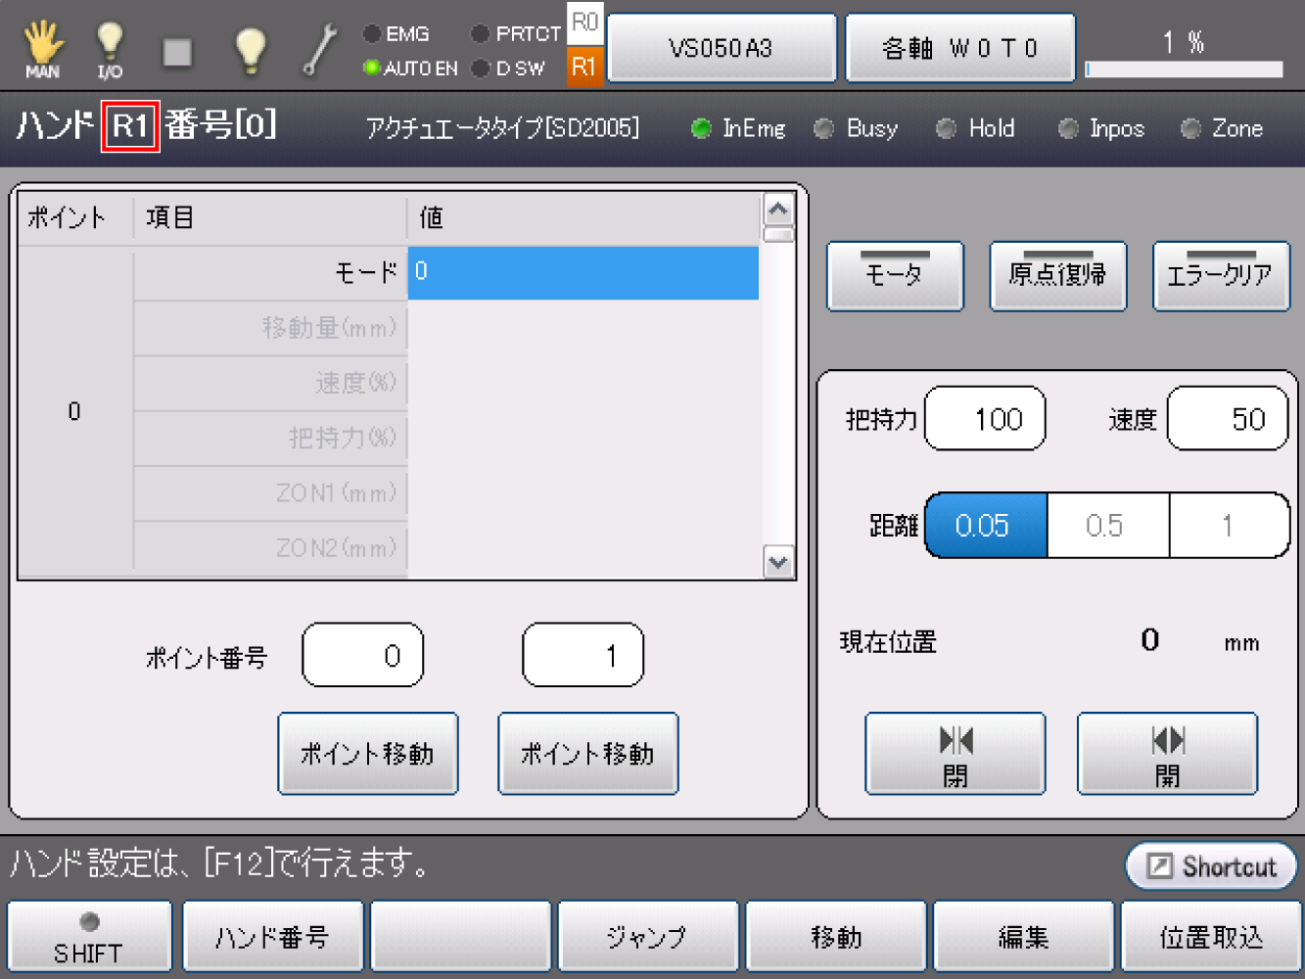Click the MAN hand mode icon
1305x979 pixels.
(42, 50)
